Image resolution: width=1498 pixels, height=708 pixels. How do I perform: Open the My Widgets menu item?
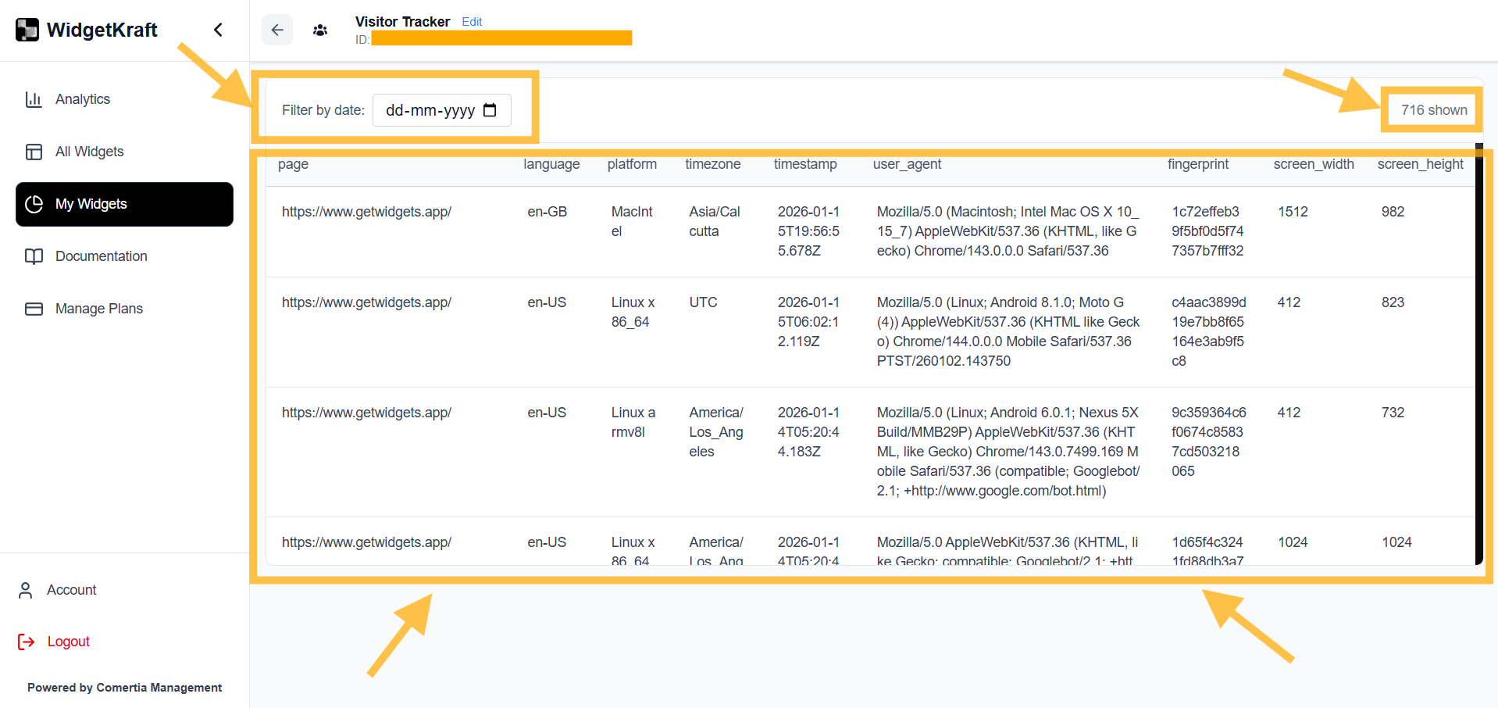pyautogui.click(x=124, y=204)
